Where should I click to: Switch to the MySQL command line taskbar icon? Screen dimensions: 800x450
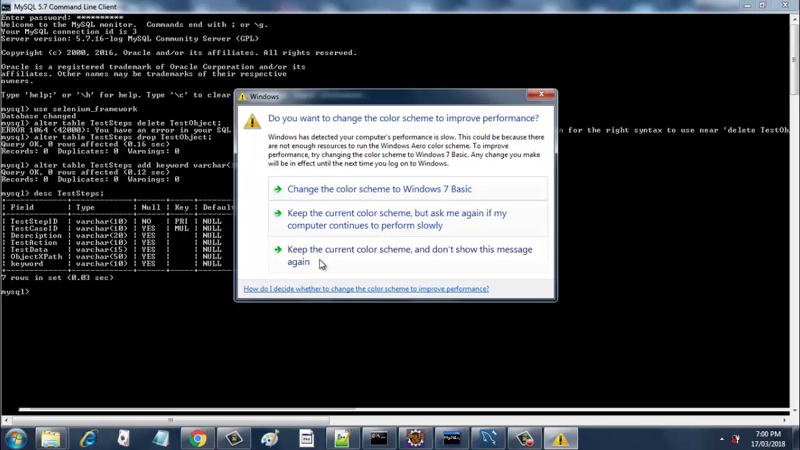[451, 439]
